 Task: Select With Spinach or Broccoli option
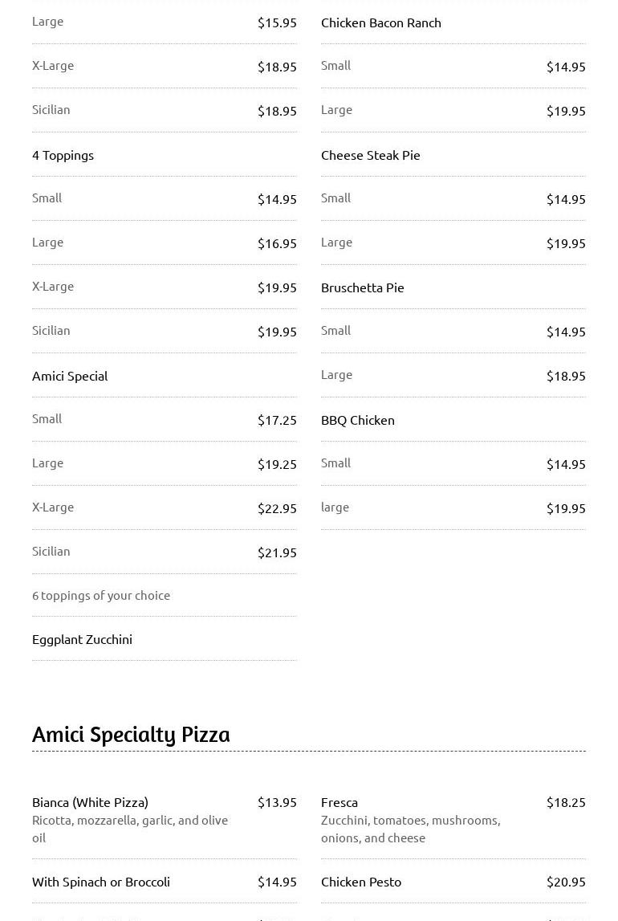point(101,882)
